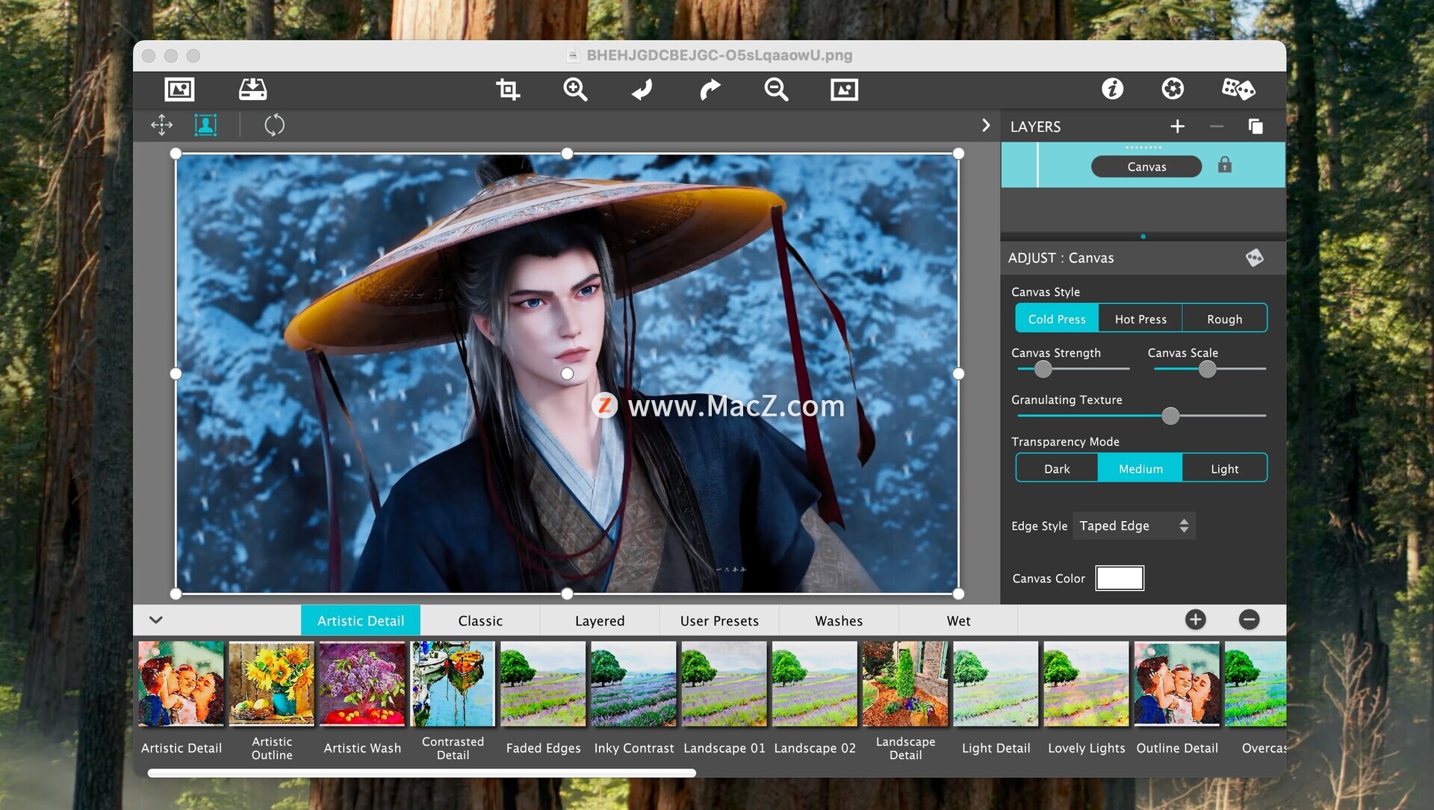
Task: Apply the Landscape 02 preset thumbnail
Action: pos(815,684)
